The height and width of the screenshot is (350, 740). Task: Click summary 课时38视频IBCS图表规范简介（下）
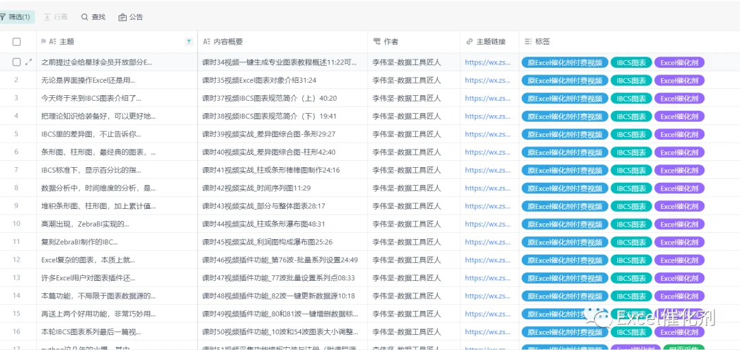(269, 116)
